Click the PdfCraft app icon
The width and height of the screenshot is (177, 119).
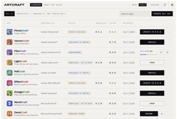click(x=10, y=73)
